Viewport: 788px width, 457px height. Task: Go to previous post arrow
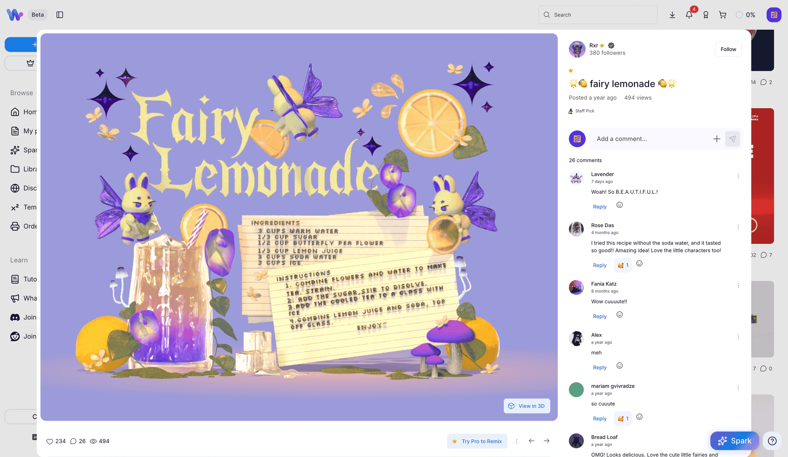coord(531,441)
